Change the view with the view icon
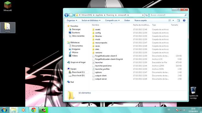202x113 pixels. coord(170,20)
